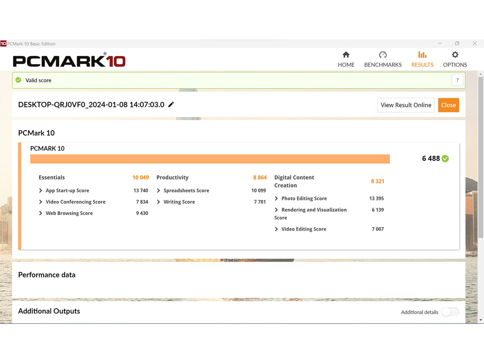Click the Digital Content Creation heading
Image resolution: width=484 pixels, height=363 pixels.
[294, 181]
